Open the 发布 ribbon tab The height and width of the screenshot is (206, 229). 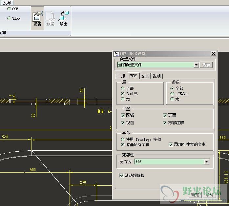pyautogui.click(x=7, y=3)
